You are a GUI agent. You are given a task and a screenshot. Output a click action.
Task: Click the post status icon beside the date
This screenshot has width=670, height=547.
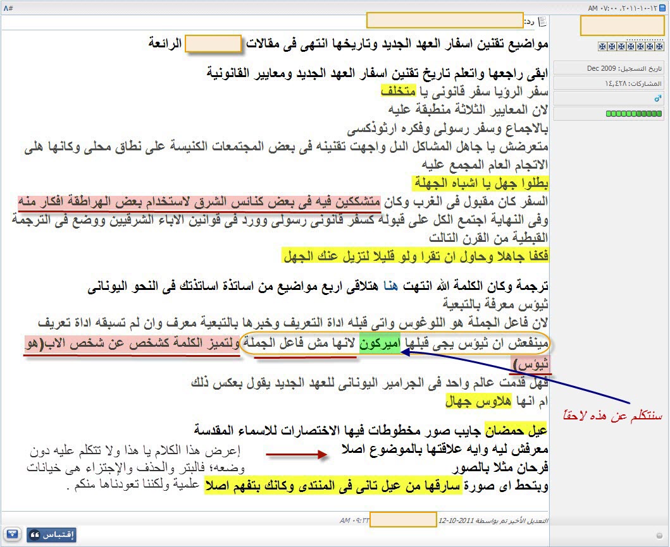click(664, 8)
